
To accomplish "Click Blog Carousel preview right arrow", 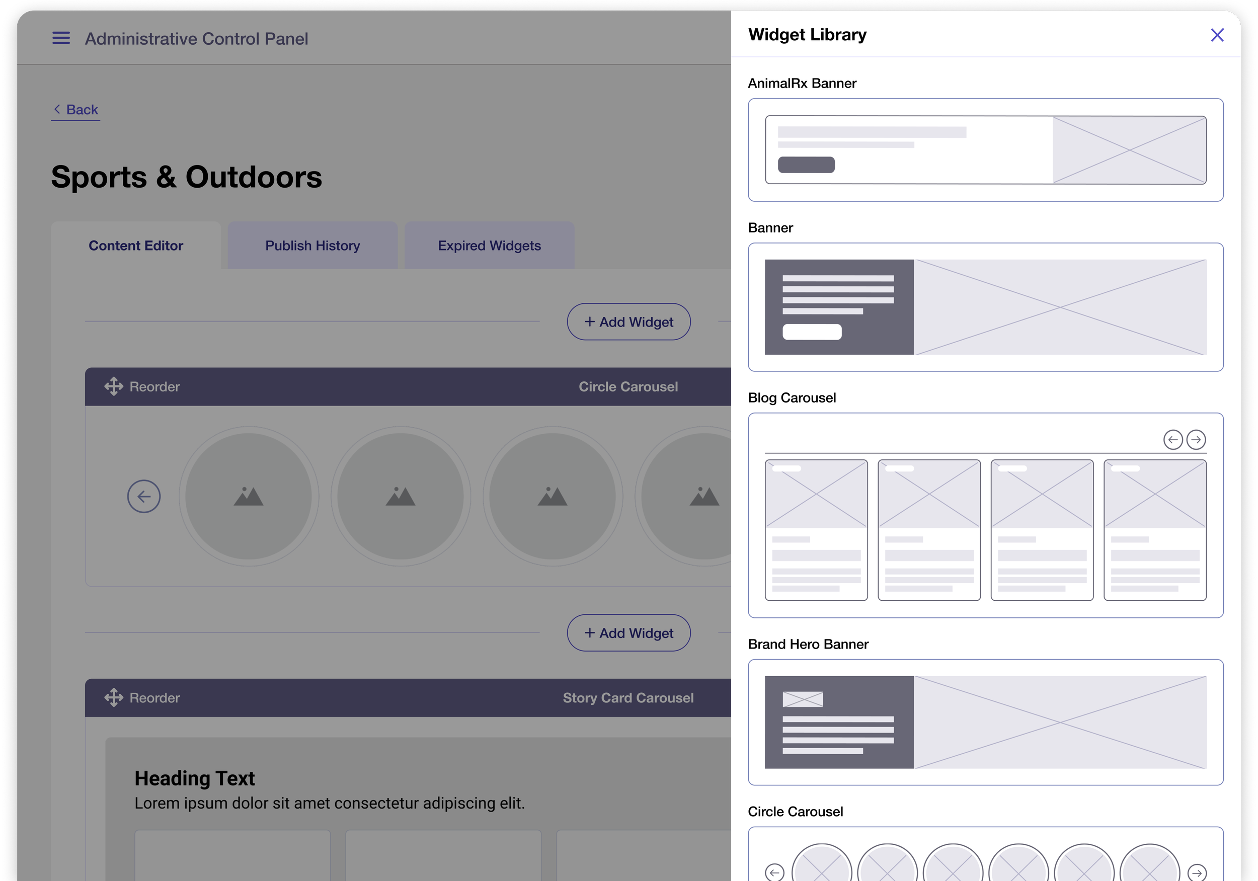I will (x=1196, y=439).
